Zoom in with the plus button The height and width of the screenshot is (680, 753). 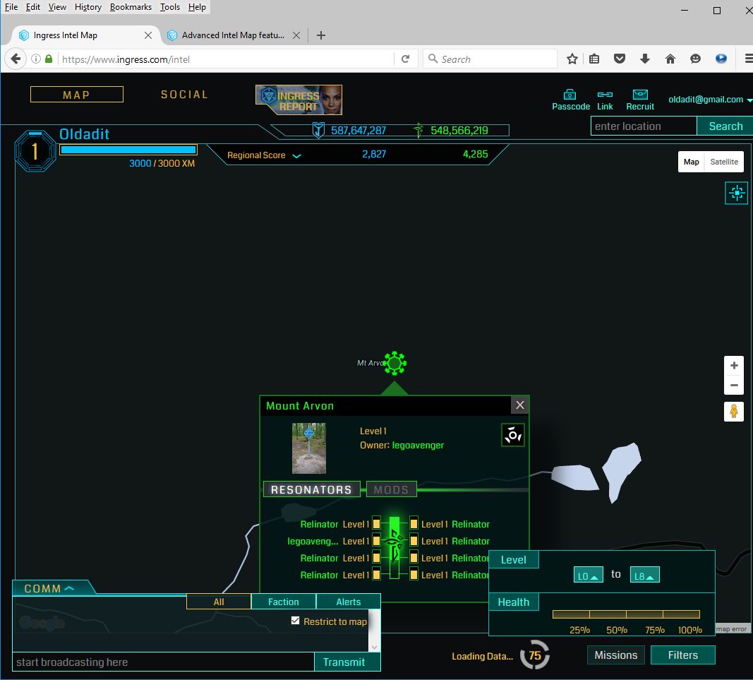click(734, 366)
